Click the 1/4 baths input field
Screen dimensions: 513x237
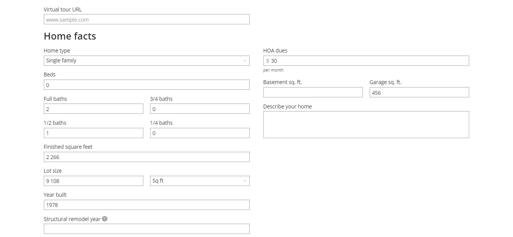200,133
